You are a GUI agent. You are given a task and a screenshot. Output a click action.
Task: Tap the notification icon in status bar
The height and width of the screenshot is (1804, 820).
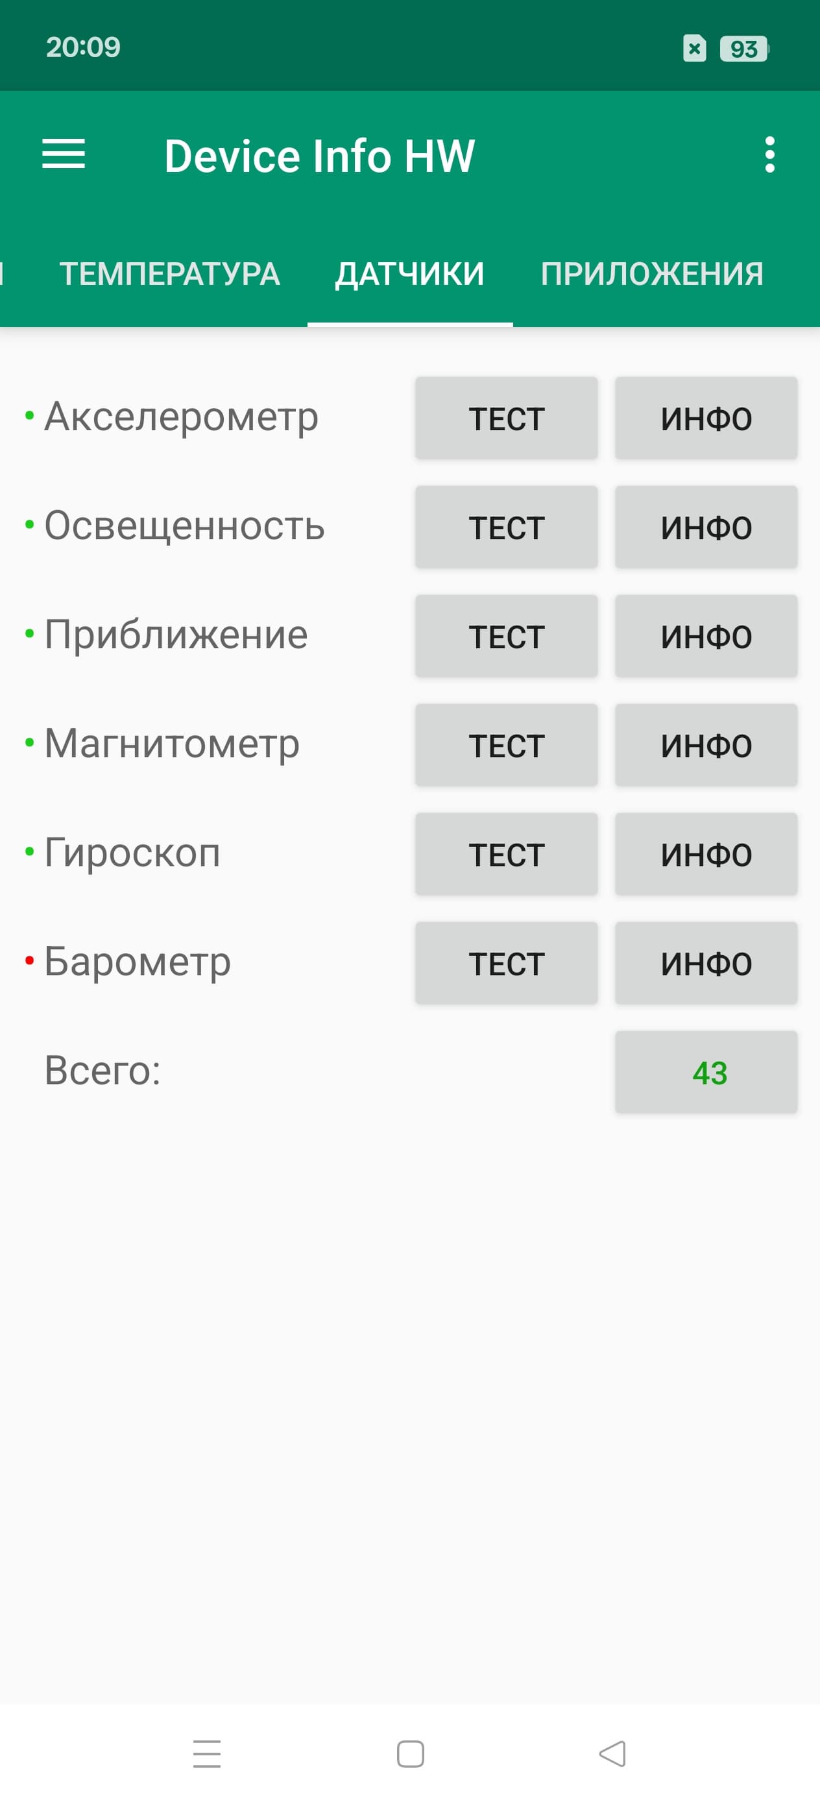click(x=694, y=49)
